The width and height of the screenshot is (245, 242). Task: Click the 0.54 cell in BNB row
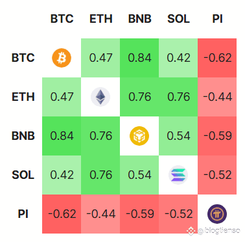178,136
